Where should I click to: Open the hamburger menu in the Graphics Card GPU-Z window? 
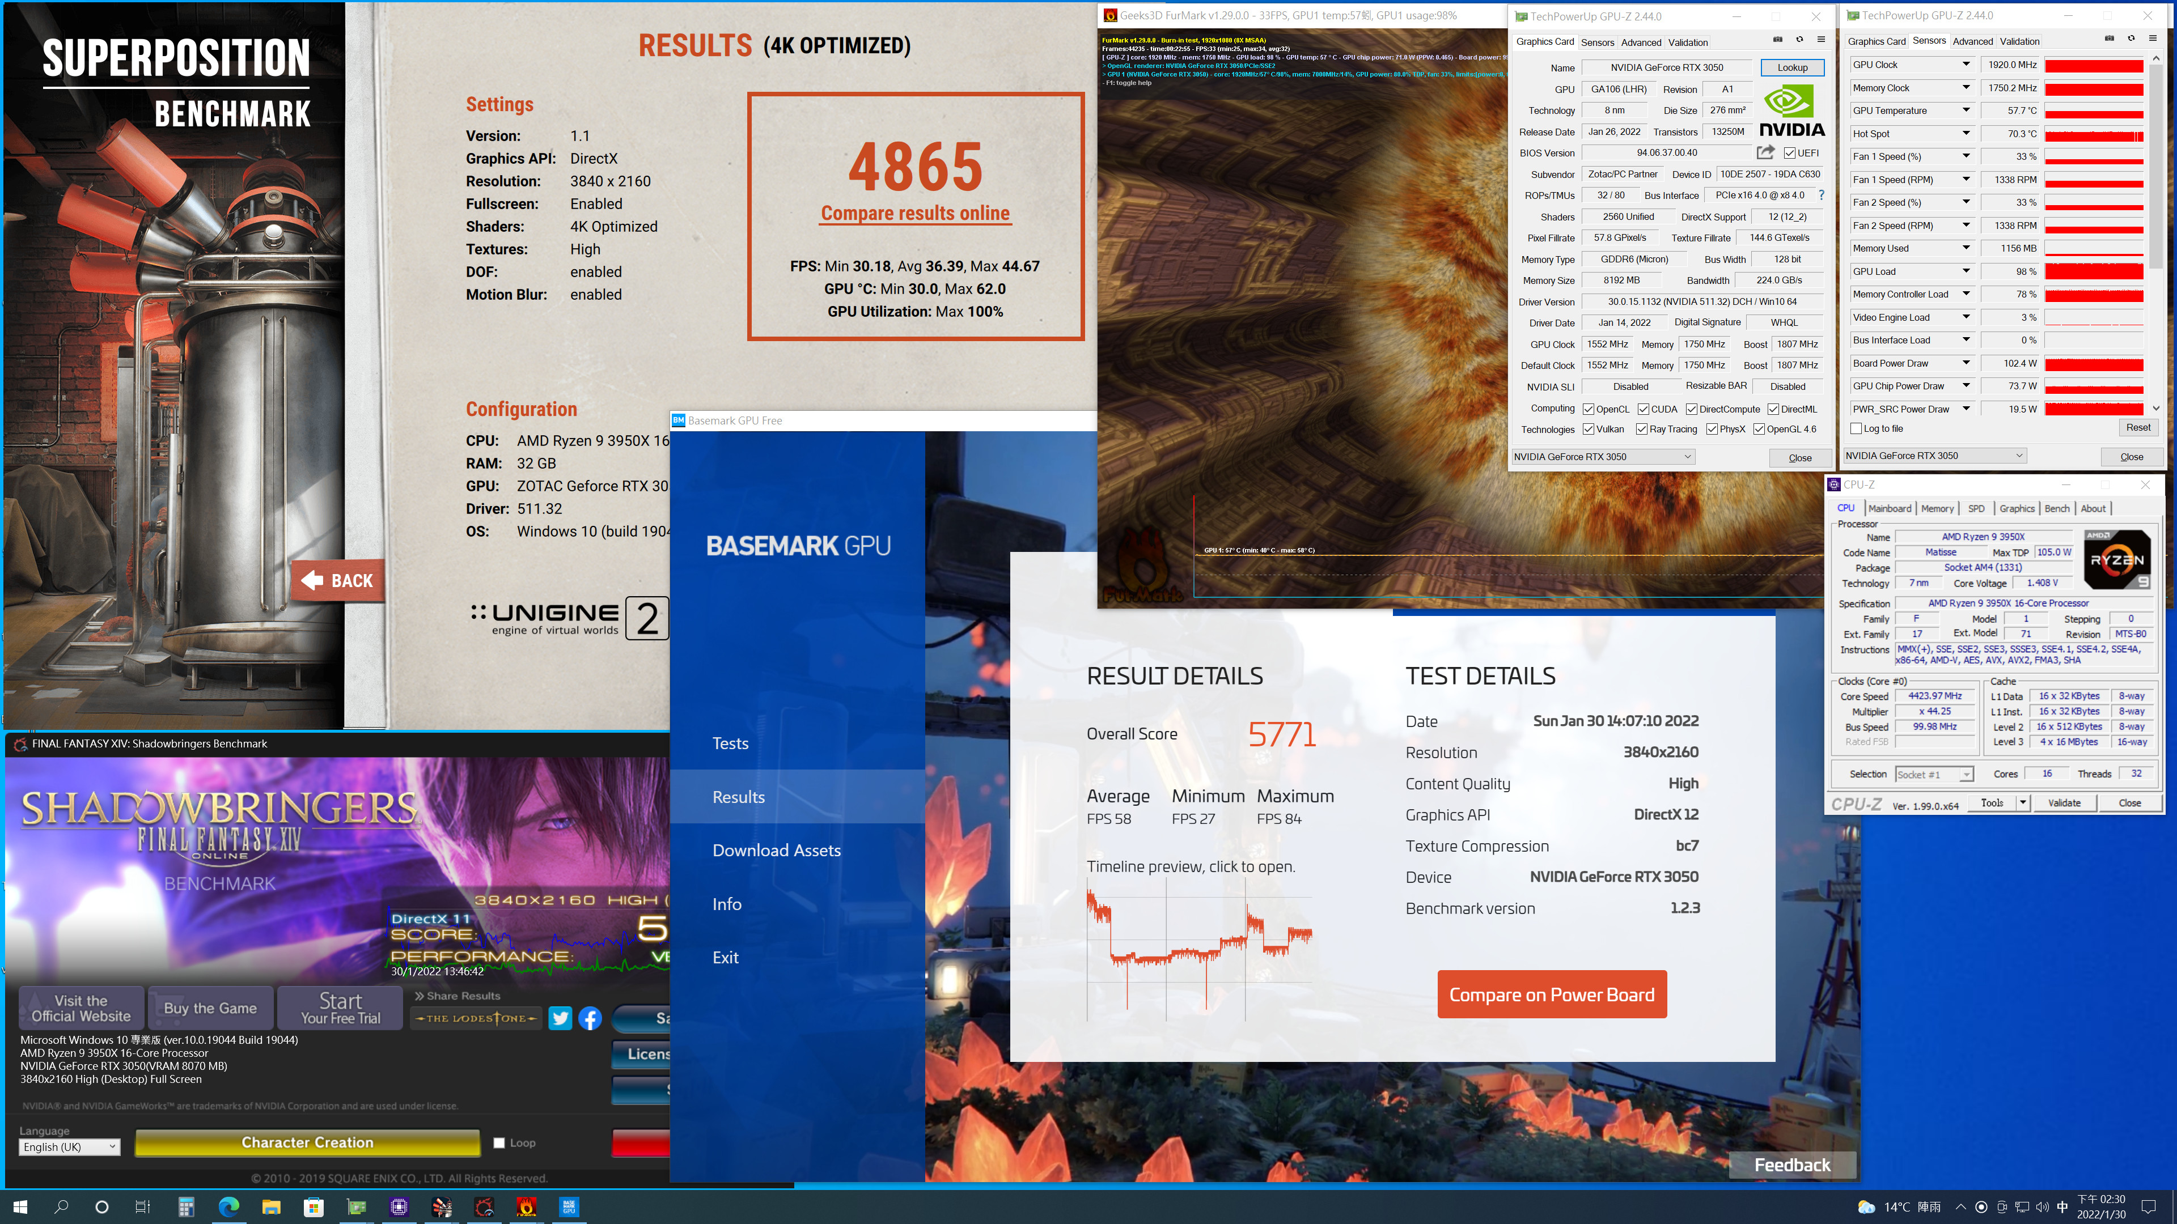tap(1821, 40)
